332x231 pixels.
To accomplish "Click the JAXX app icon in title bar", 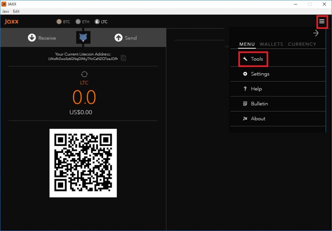I will point(4,4).
